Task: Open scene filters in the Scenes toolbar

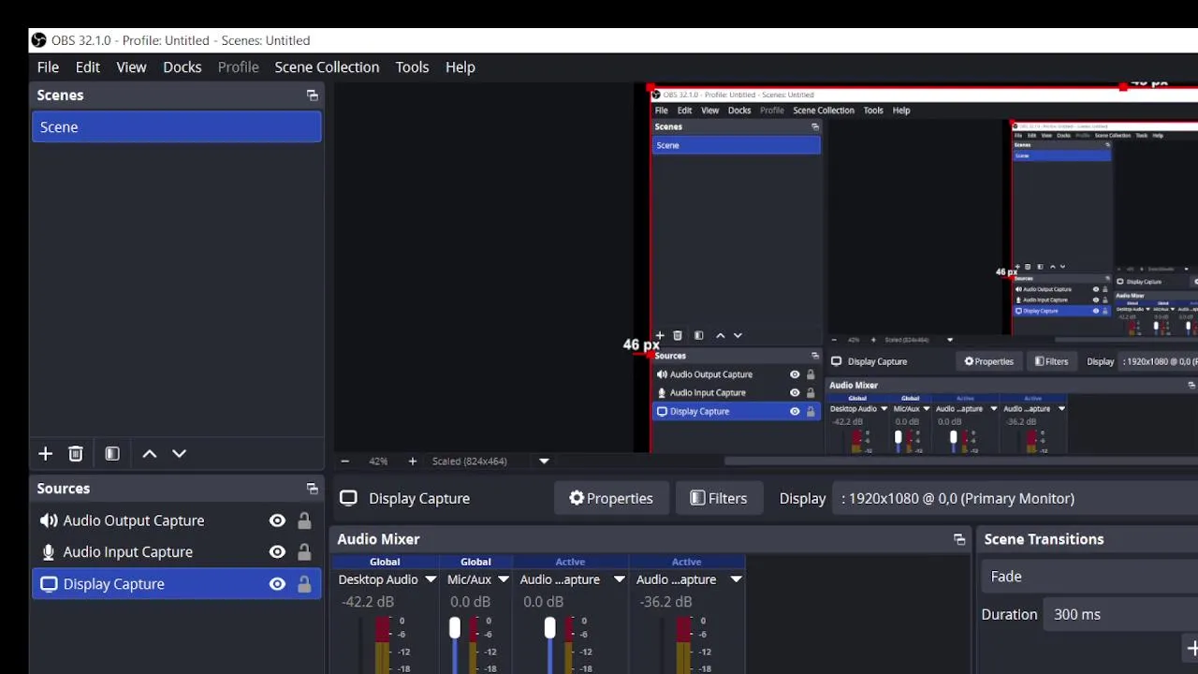Action: point(112,454)
